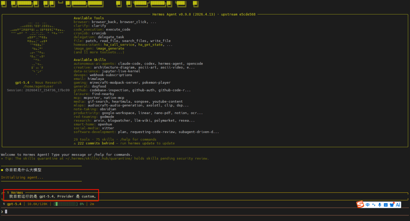This screenshot has height=221, width=410.
Task: Click the 'Available Tools' heading
Action: tap(88, 18)
